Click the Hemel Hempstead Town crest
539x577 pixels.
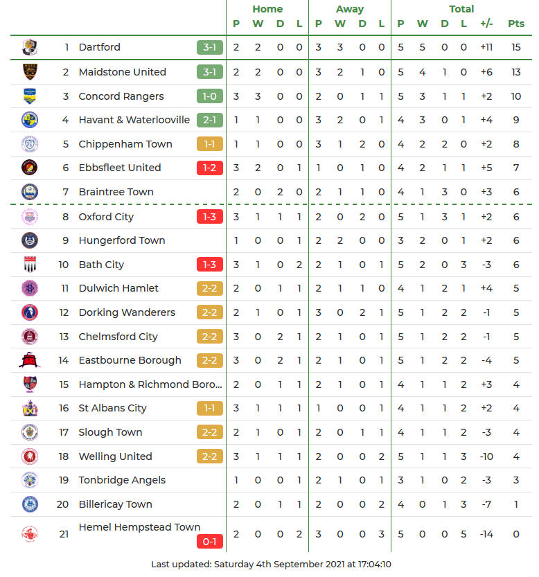(30, 534)
